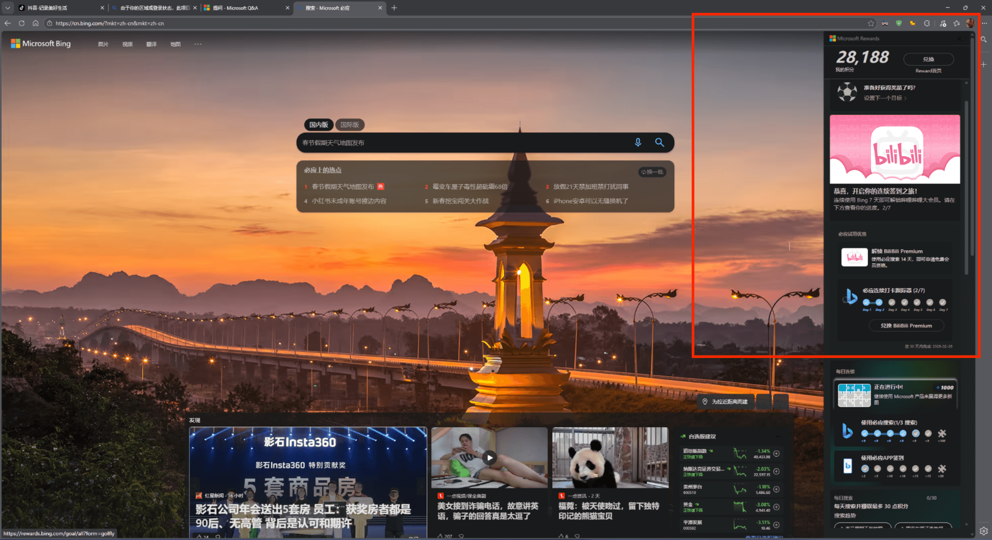Open the browser extensions puzzle icon
This screenshot has height=540, width=992.
[927, 23]
